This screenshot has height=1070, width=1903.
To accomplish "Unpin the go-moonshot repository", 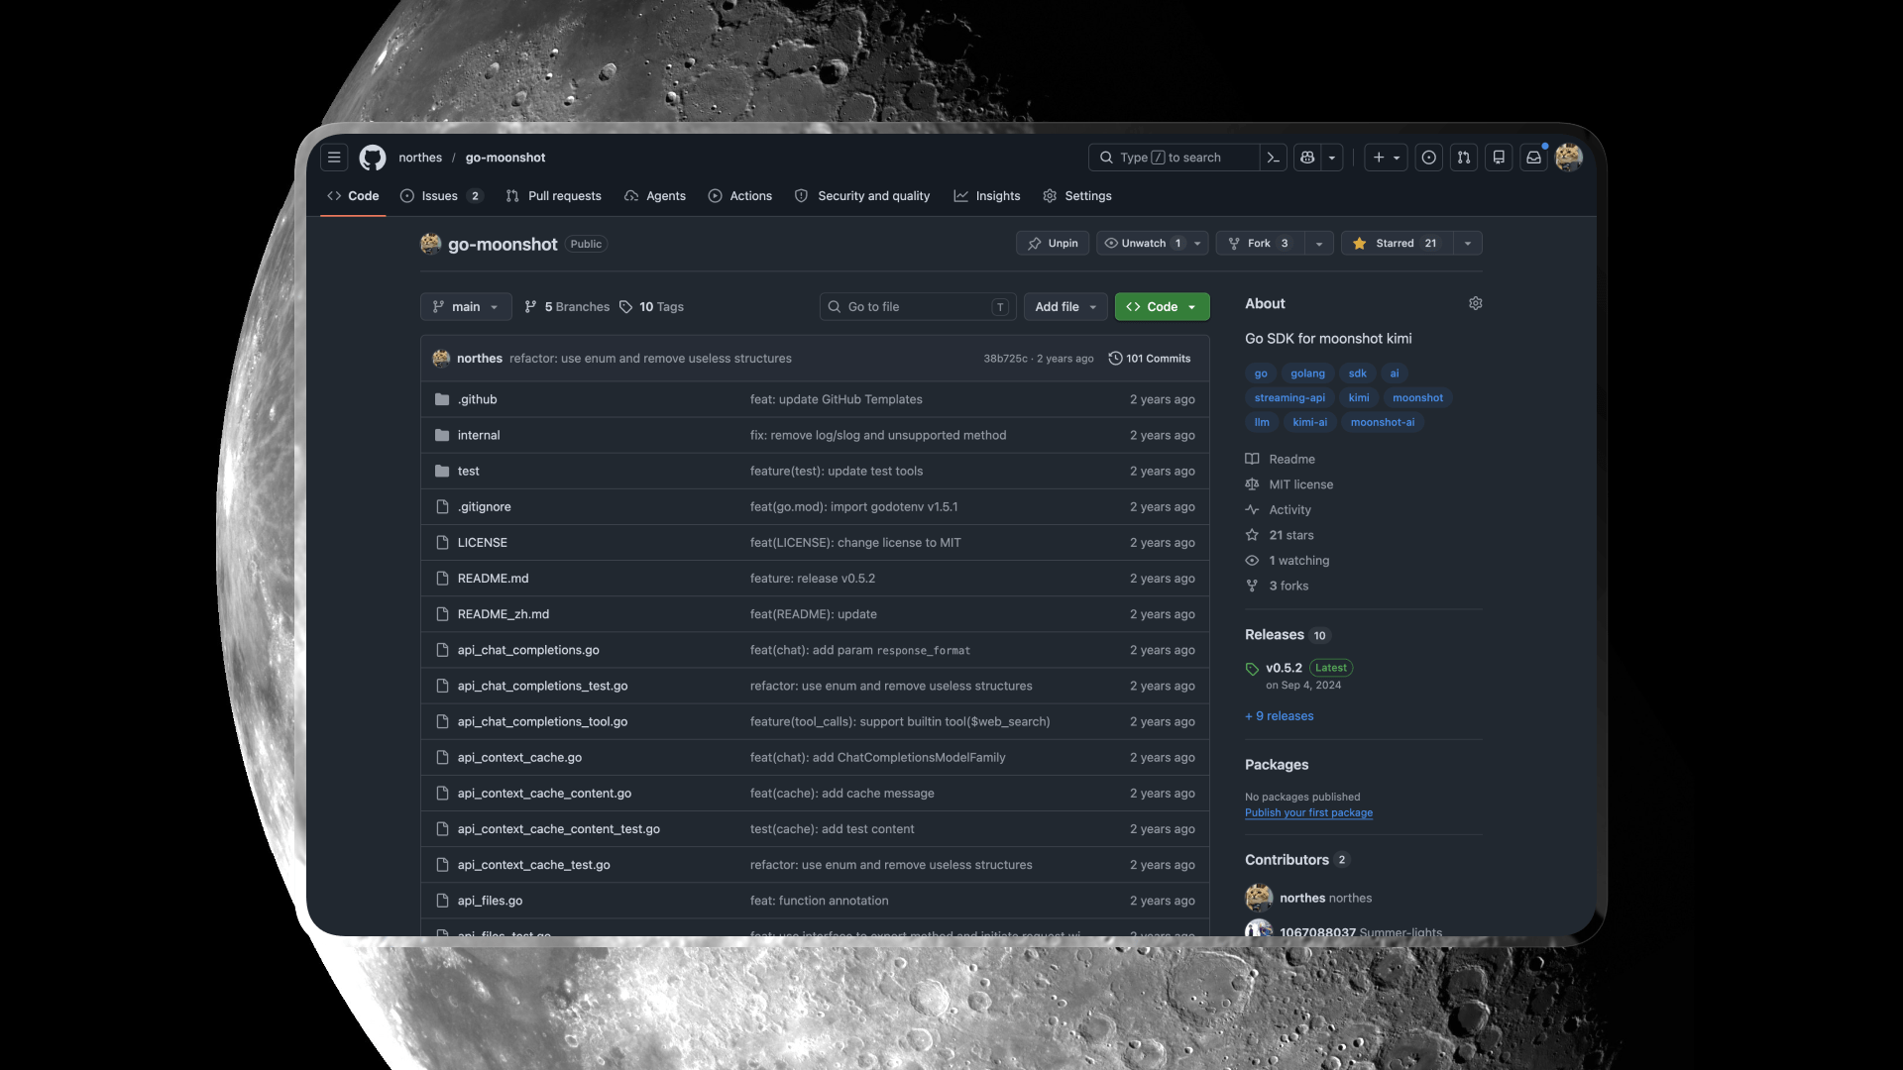I will 1053,244.
